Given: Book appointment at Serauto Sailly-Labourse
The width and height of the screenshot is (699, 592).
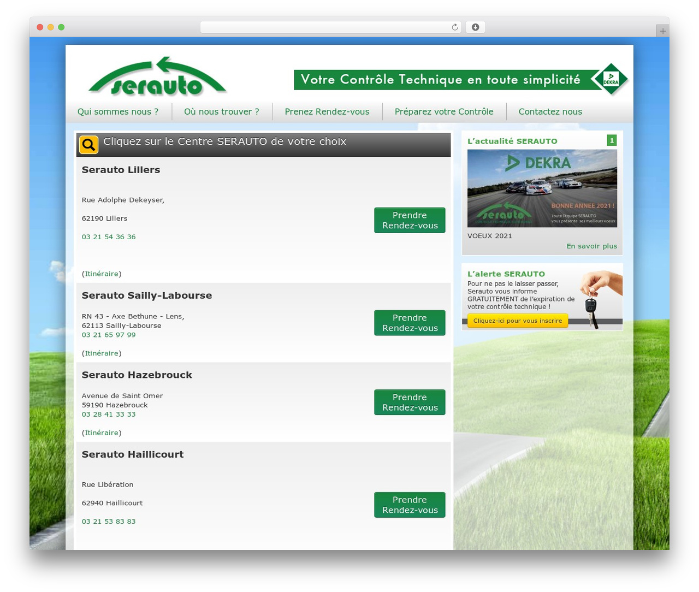Looking at the screenshot, I should click(x=410, y=323).
